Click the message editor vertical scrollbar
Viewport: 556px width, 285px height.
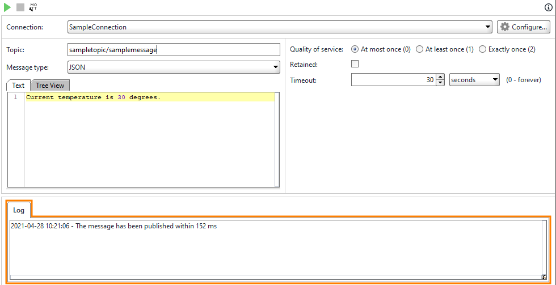(x=277, y=139)
